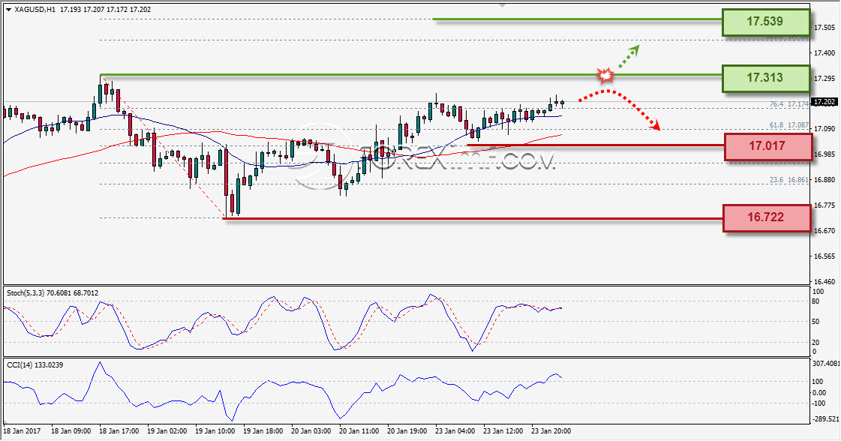841x441 pixels.
Task: Click the Stochastic scale value 20
Action: (815, 342)
